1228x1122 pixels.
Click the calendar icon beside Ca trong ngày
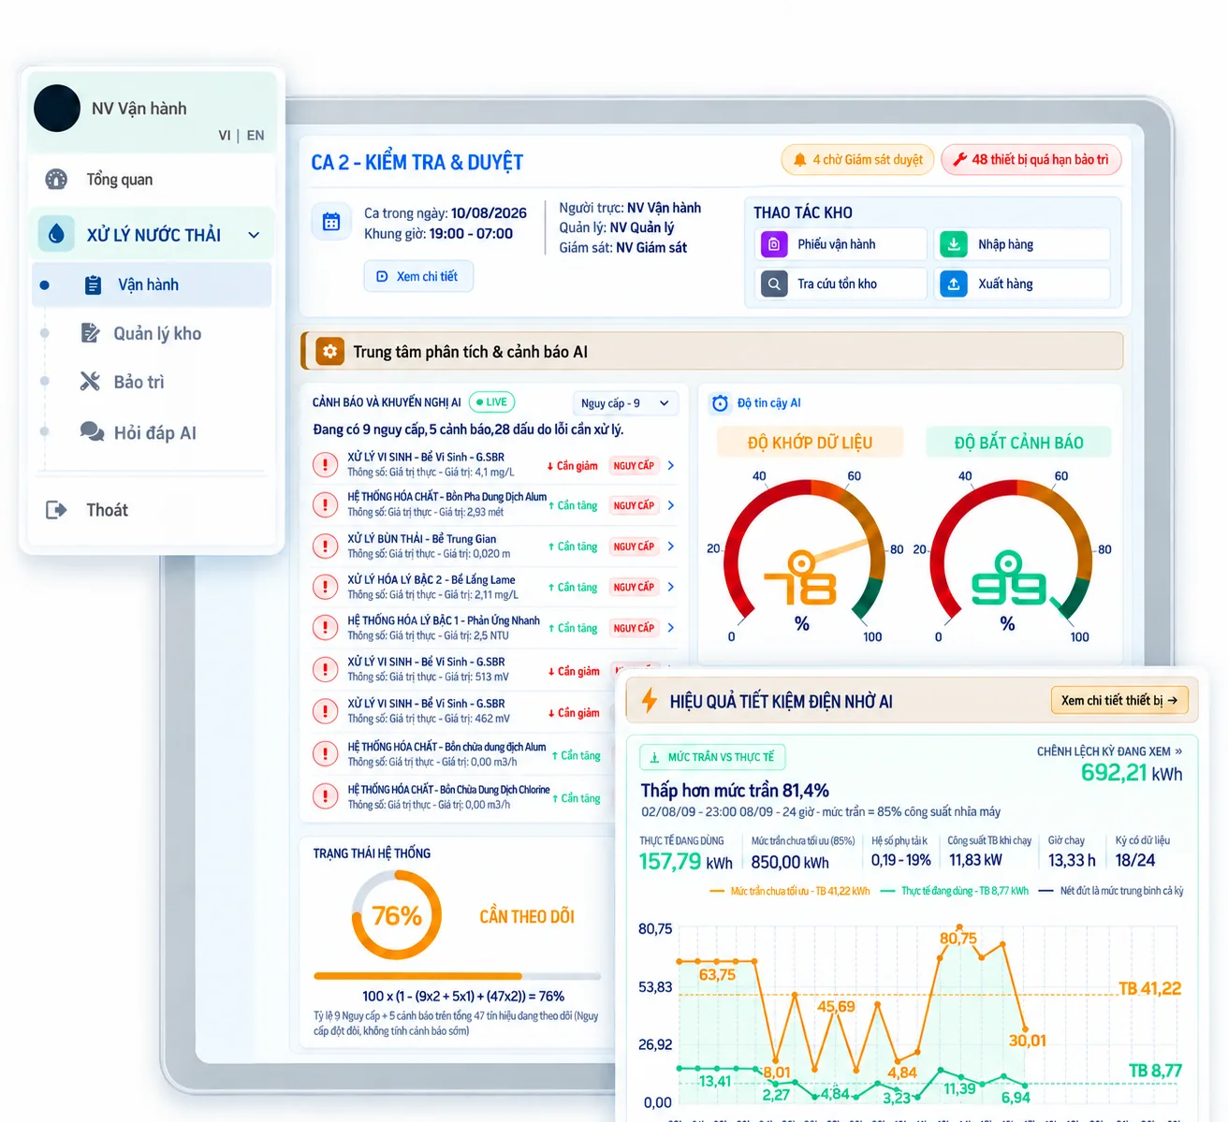pos(331,222)
